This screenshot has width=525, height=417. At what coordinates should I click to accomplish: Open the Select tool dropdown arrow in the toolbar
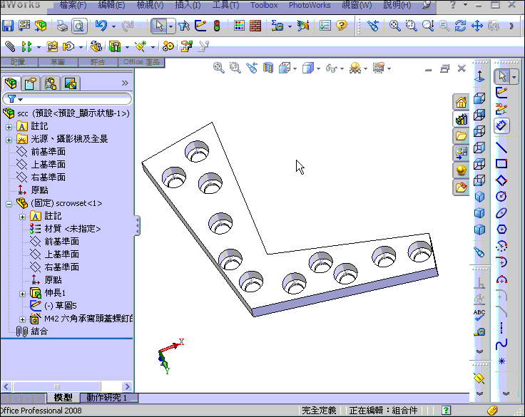[170, 26]
